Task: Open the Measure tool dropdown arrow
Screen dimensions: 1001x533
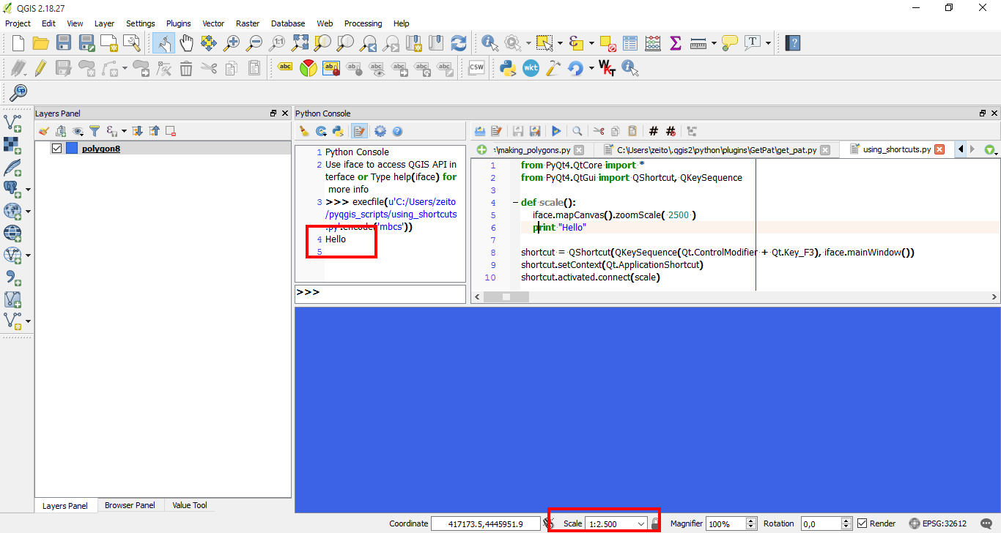Action: point(713,43)
